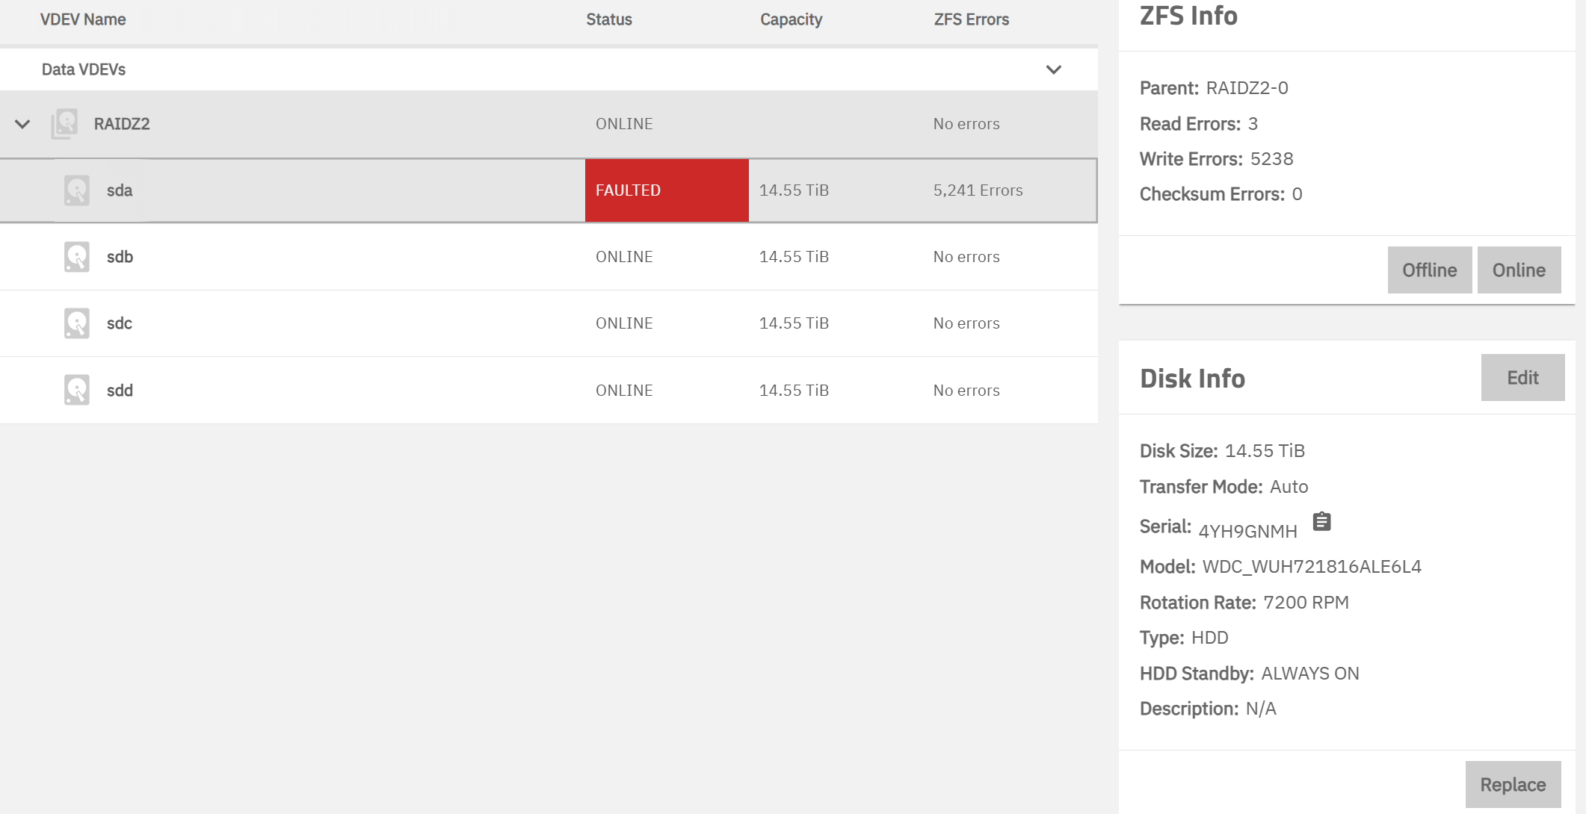Viewport: 1589px width, 814px height.
Task: Click the Description N/A value
Action: [1261, 709]
